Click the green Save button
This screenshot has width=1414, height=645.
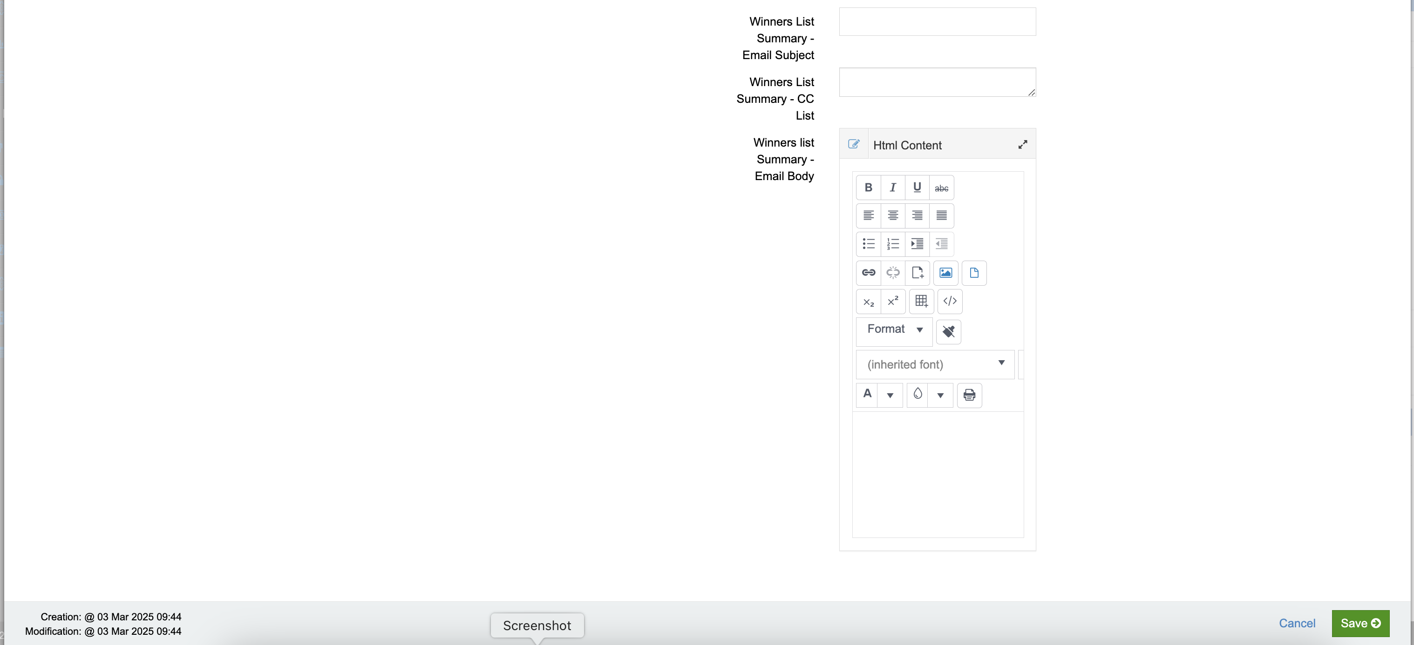tap(1360, 623)
